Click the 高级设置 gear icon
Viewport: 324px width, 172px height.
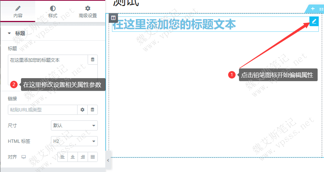[x=88, y=8]
